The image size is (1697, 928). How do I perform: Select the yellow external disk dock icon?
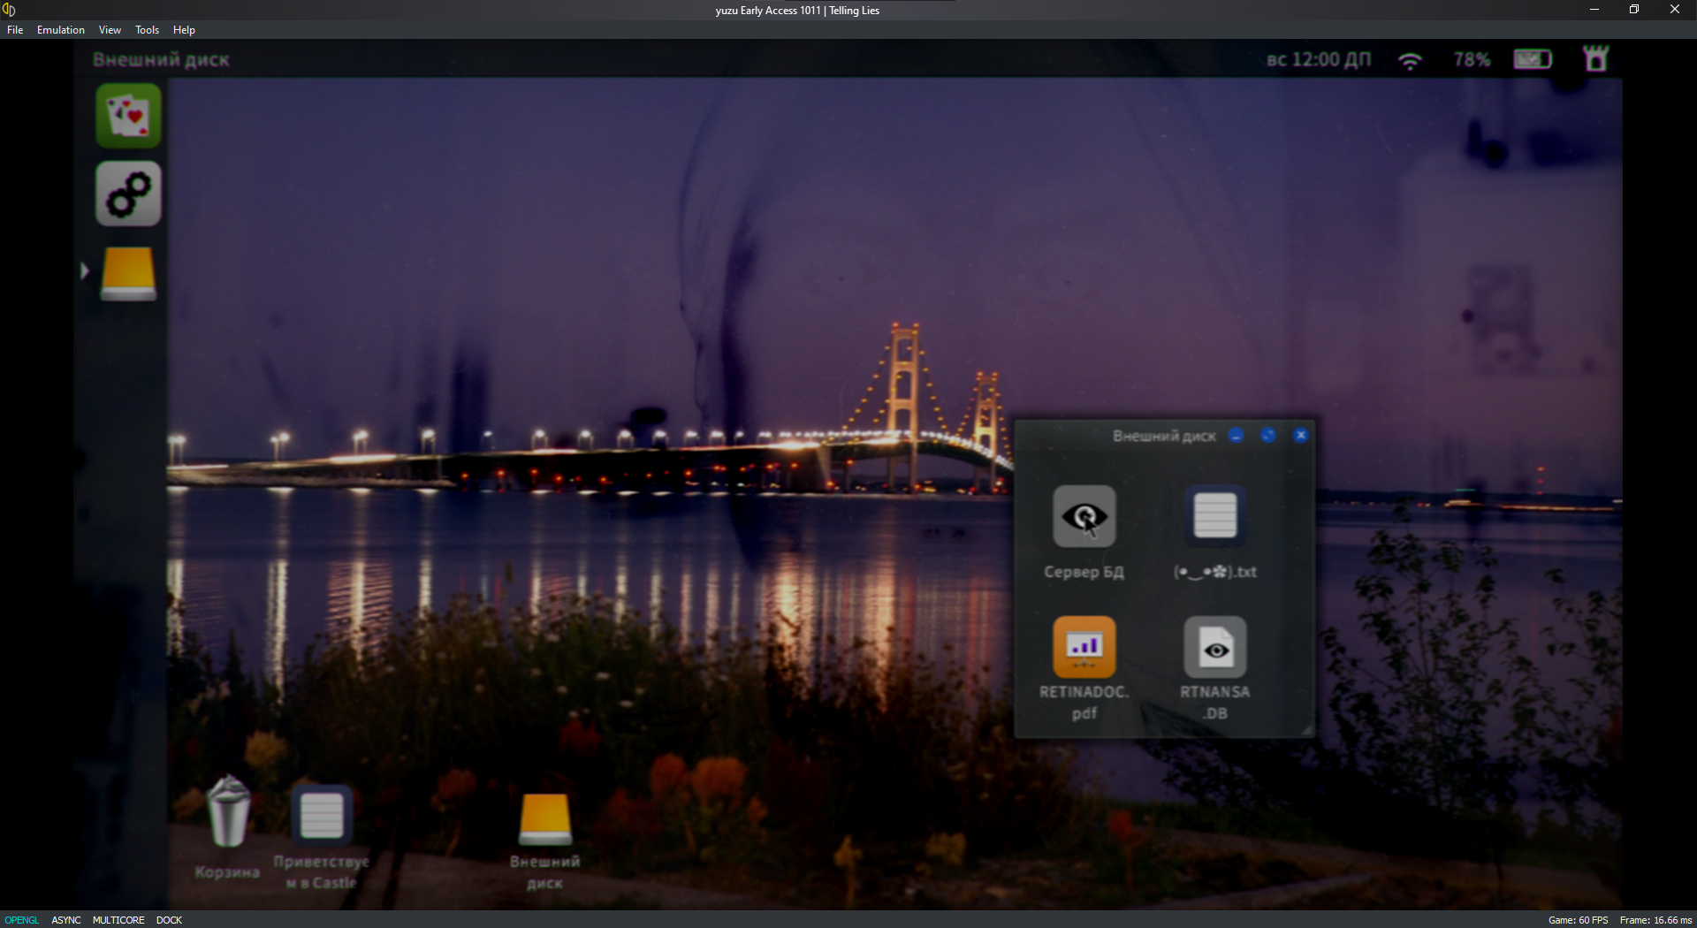[x=128, y=273]
